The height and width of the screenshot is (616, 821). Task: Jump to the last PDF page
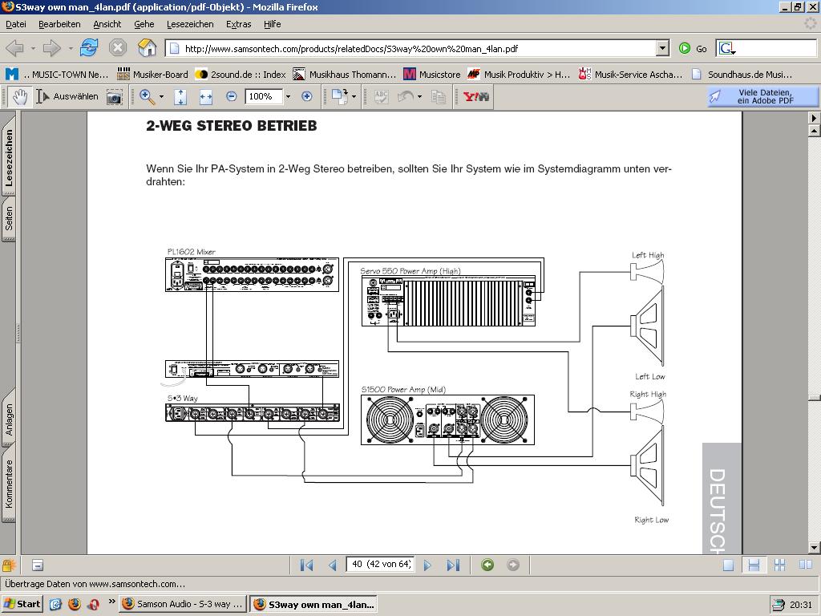click(x=453, y=565)
